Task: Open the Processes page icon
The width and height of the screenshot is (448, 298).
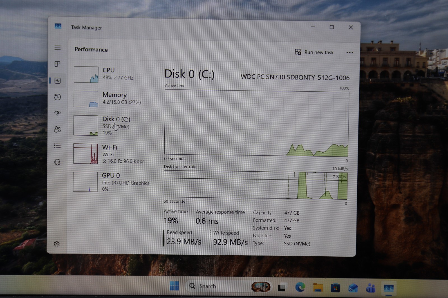Action: [57, 64]
